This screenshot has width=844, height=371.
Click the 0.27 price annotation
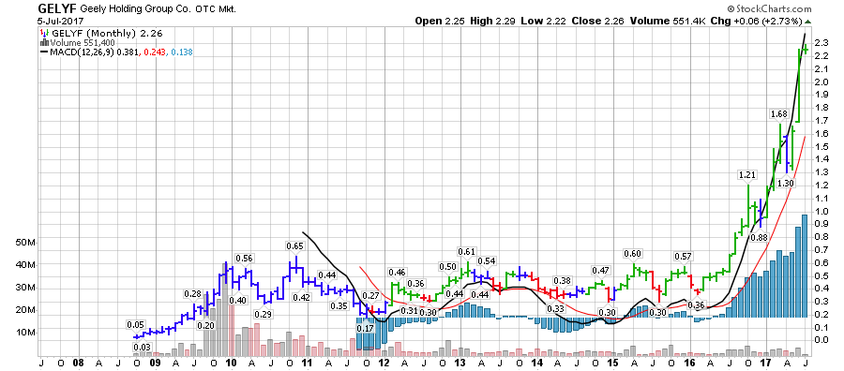click(370, 295)
